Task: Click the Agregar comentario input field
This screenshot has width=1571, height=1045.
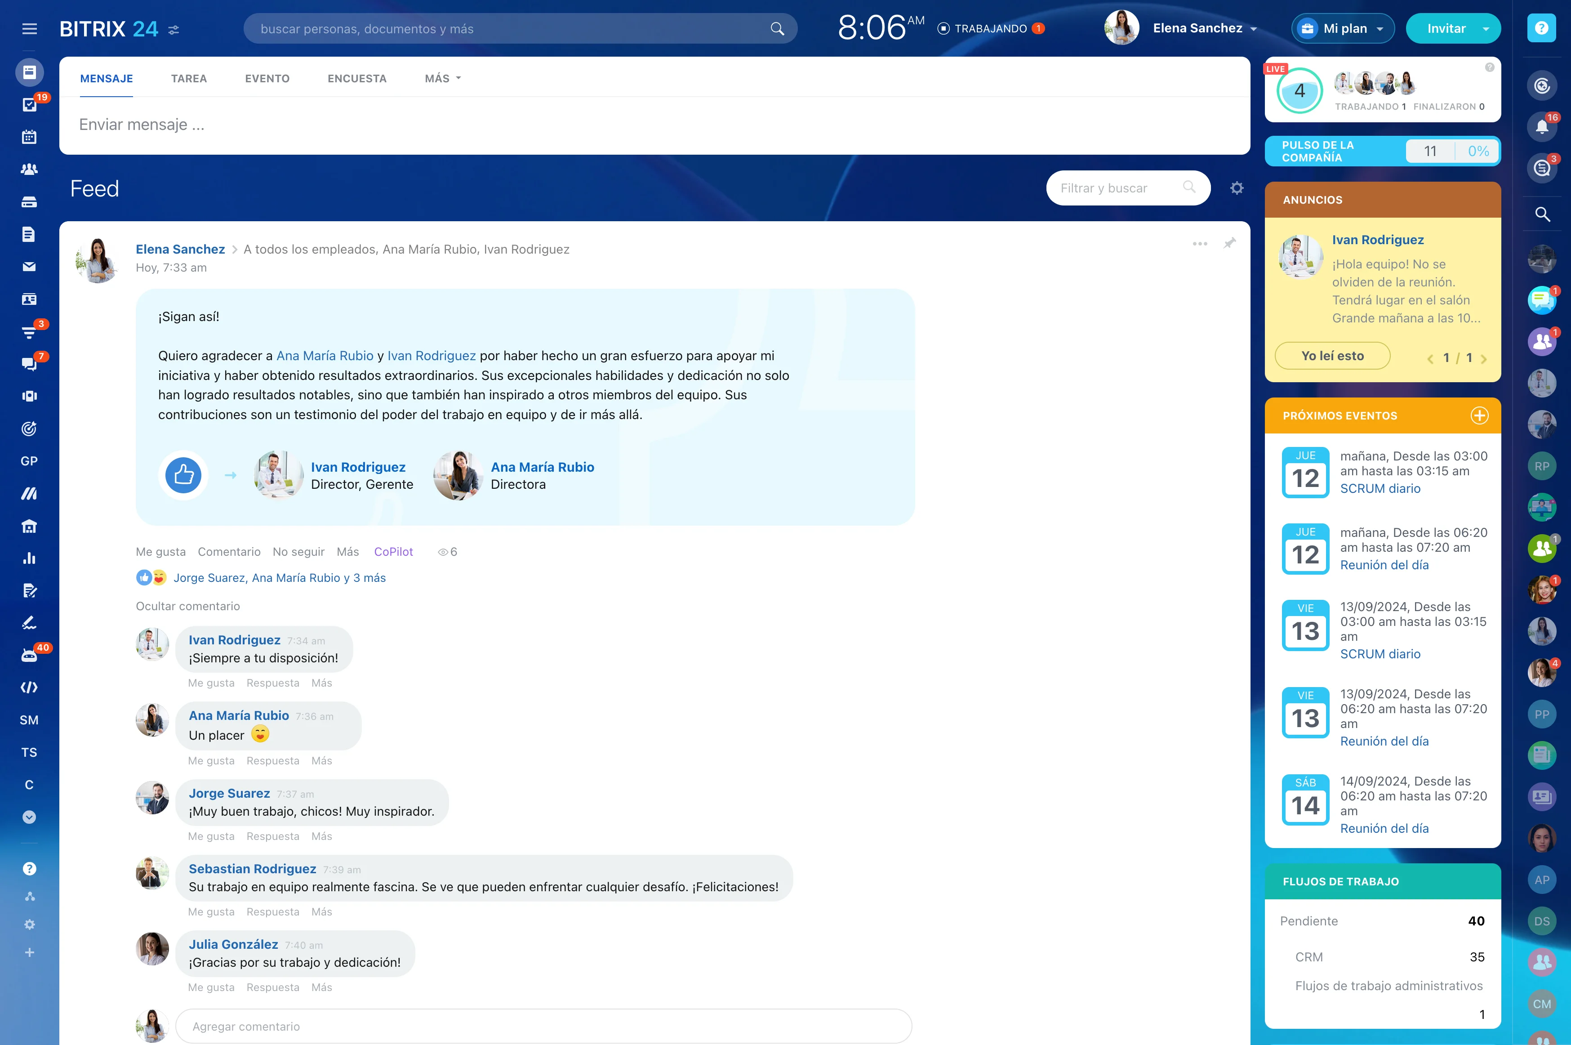Action: 543,1026
